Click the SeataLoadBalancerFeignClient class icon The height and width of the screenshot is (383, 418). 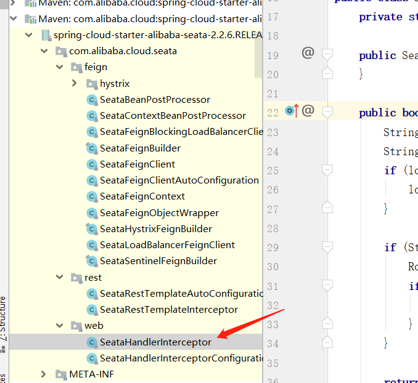pos(92,245)
